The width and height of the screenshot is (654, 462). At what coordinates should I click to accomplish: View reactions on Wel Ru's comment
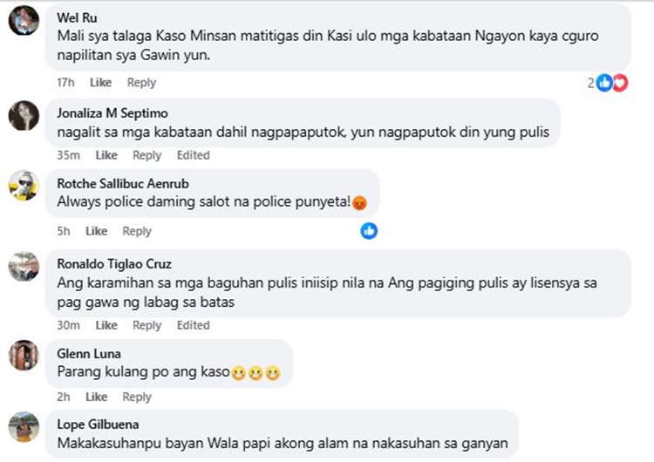[x=609, y=83]
